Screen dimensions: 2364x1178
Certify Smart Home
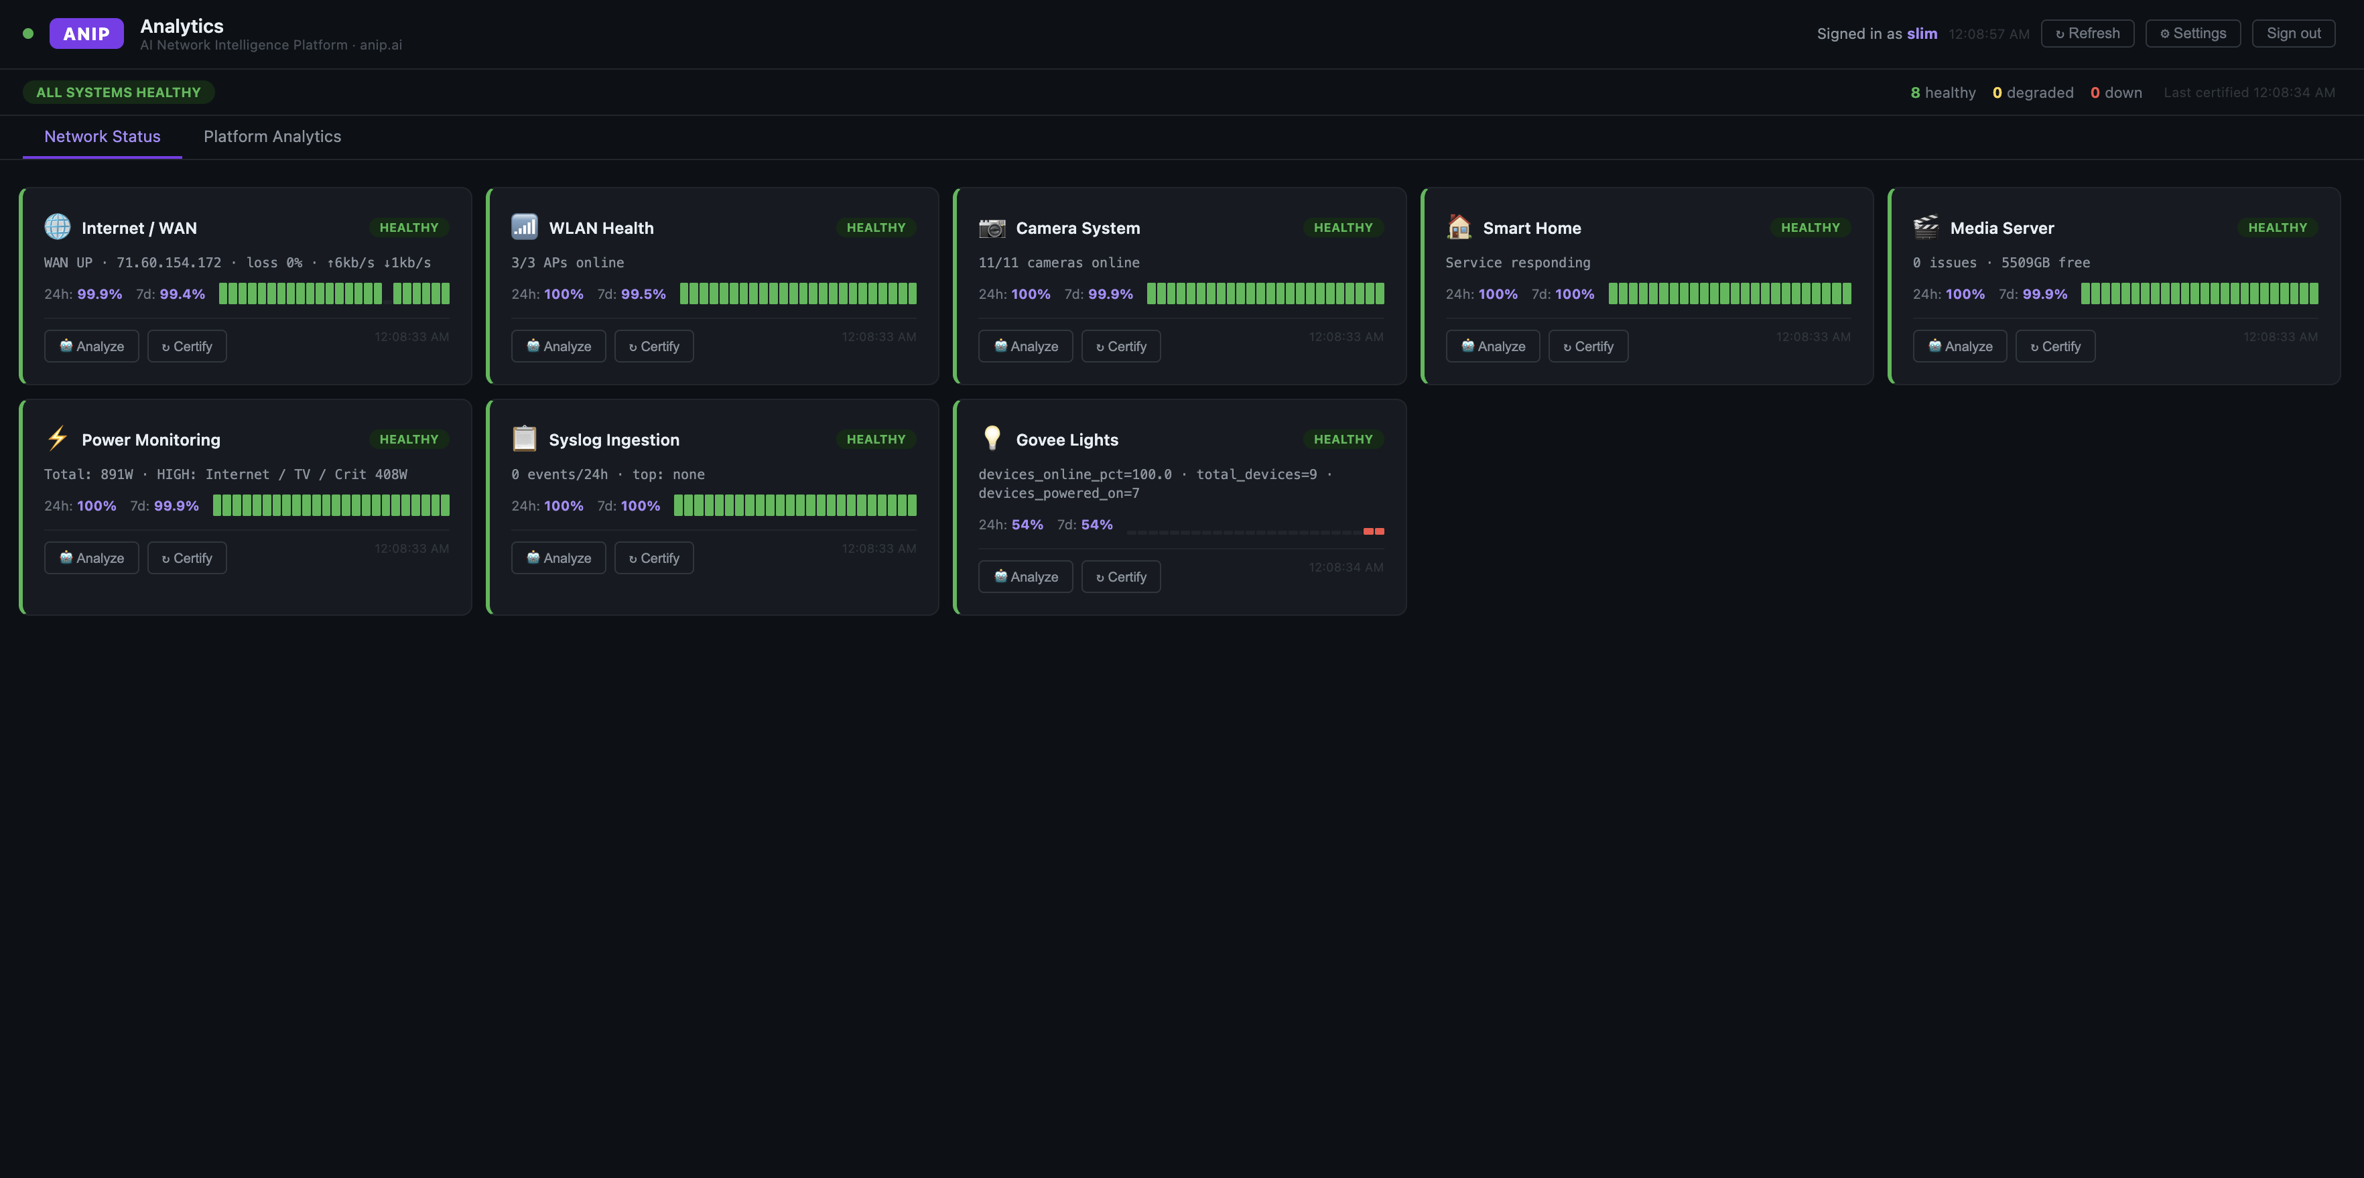[1589, 347]
